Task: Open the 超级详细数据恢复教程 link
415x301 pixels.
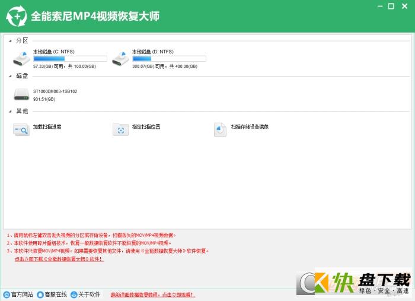Action: (153, 294)
